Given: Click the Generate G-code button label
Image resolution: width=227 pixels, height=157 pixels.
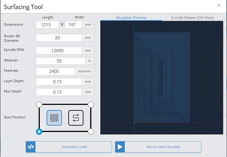Looking at the screenshot, I should (x=74, y=147).
